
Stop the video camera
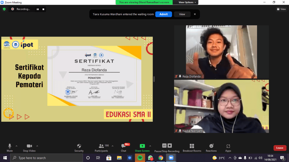pyautogui.click(x=29, y=146)
